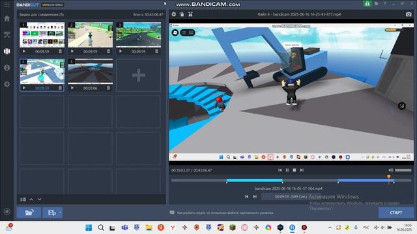
Task: Skip to next in player controls
Action: pyautogui.click(x=302, y=170)
